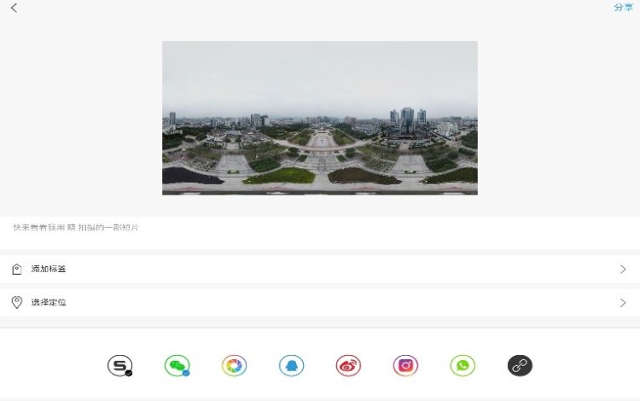Share to QQ via penguin icon
The image size is (640, 401).
point(291,365)
